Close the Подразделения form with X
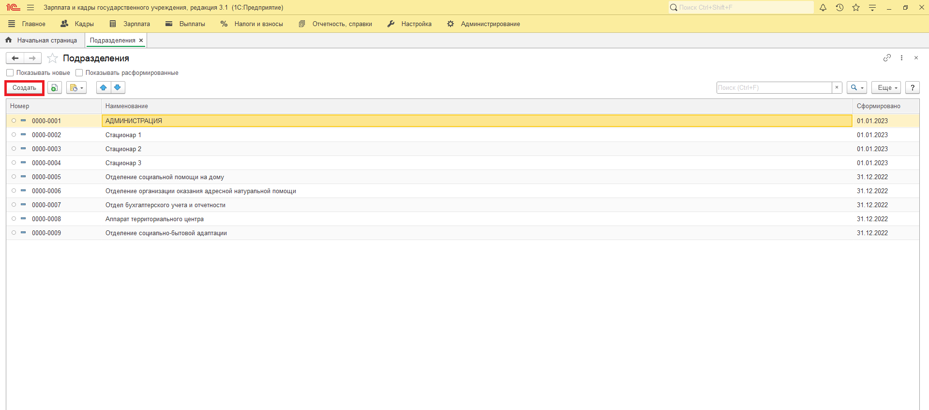 916,58
